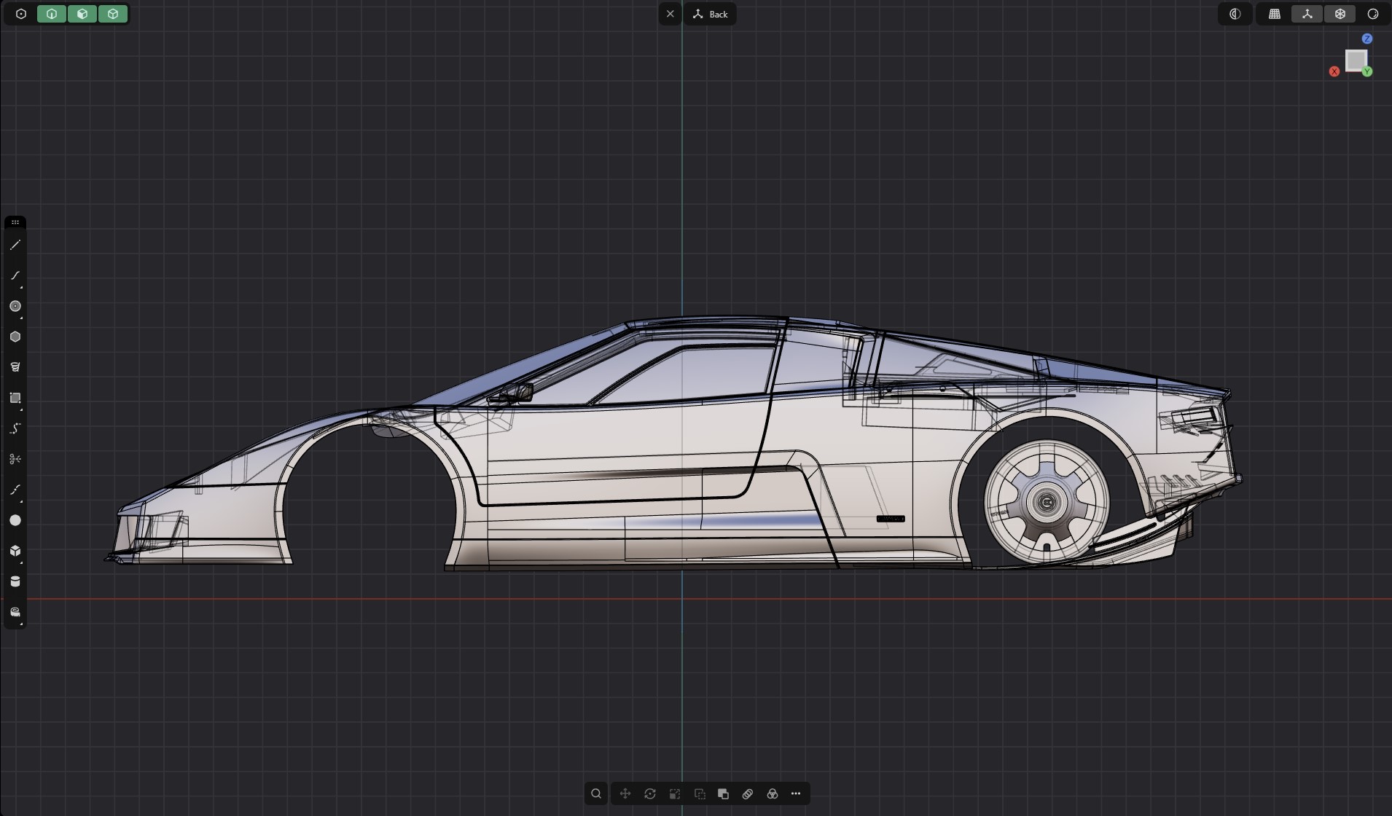The image size is (1392, 816).
Task: Select the Line tool in left toolbar
Action: pyautogui.click(x=15, y=246)
